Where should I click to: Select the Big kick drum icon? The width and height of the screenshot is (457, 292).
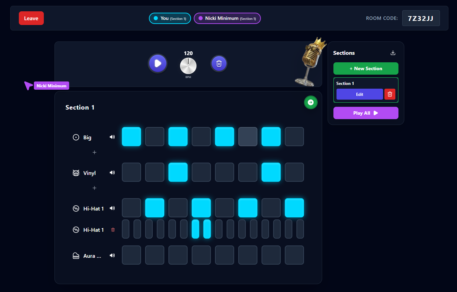pyautogui.click(x=76, y=137)
